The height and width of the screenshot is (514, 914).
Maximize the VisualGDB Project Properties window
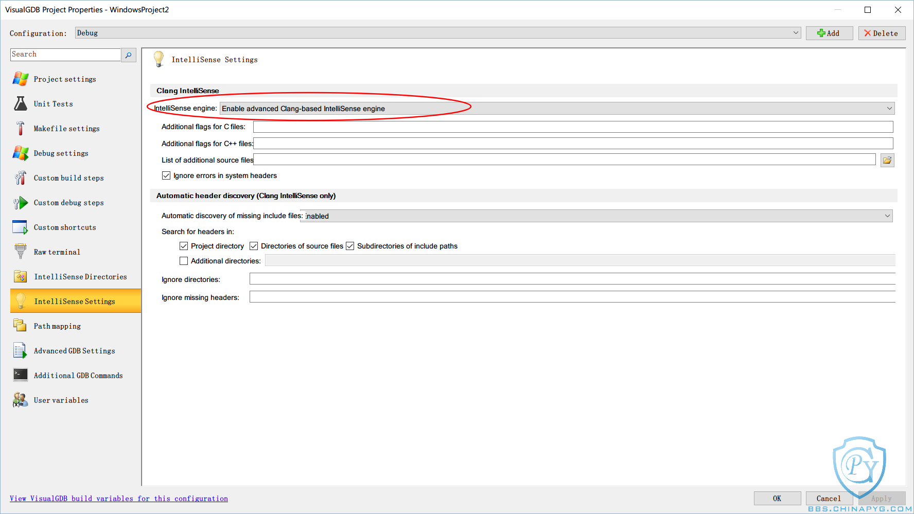click(x=868, y=10)
